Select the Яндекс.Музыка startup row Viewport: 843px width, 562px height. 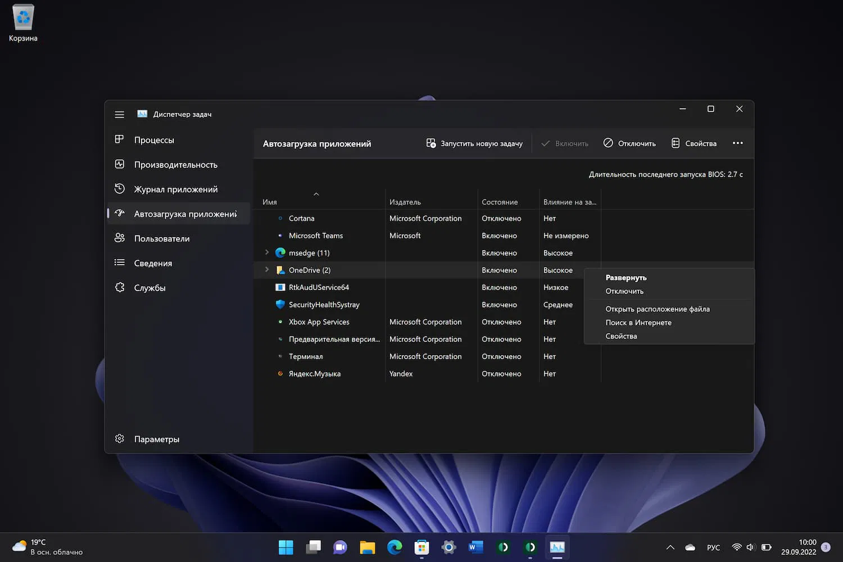(315, 374)
